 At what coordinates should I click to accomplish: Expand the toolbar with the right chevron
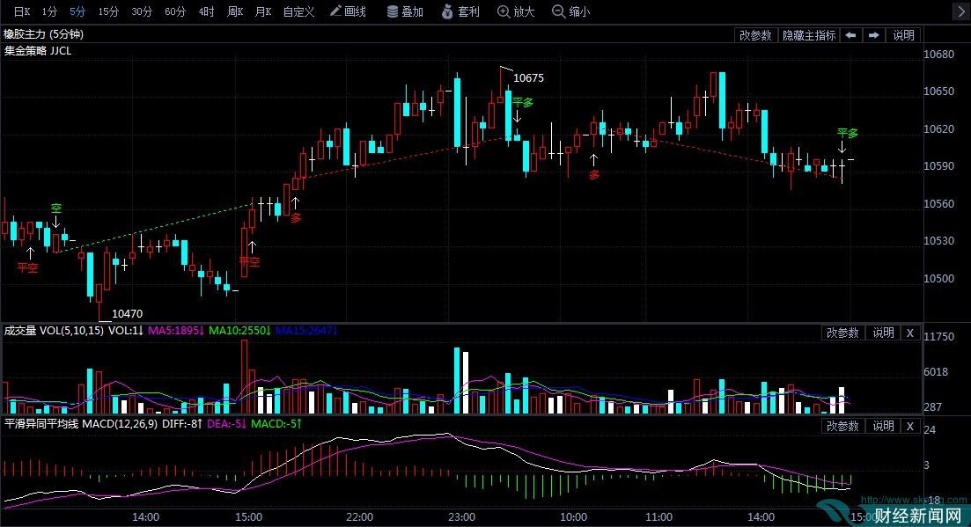pos(962,11)
